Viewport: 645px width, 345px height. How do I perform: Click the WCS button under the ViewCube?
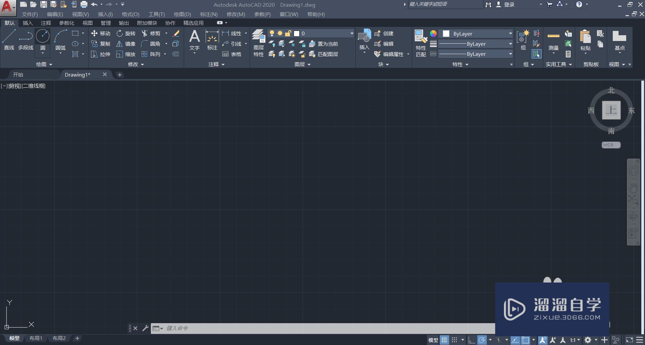coord(611,145)
